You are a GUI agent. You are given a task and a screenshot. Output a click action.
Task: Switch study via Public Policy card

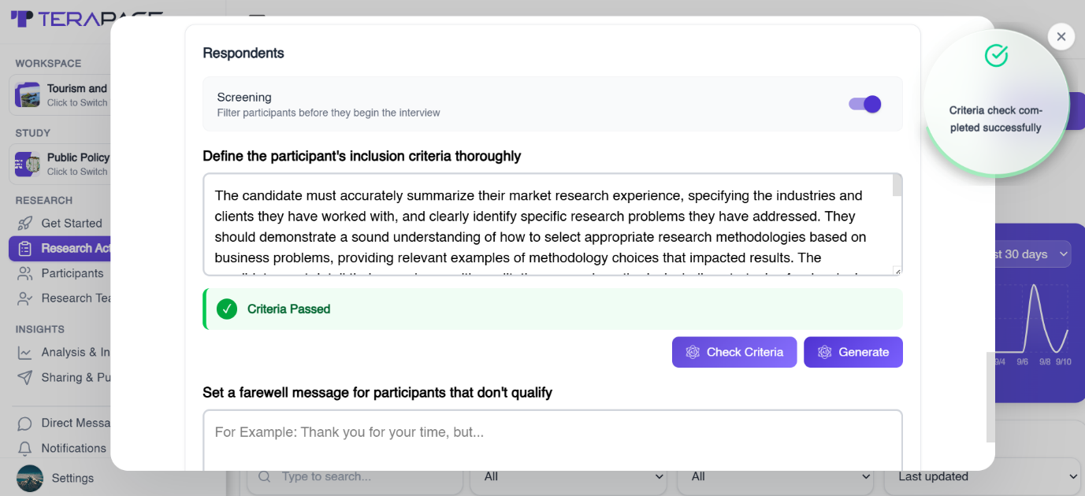(60, 164)
